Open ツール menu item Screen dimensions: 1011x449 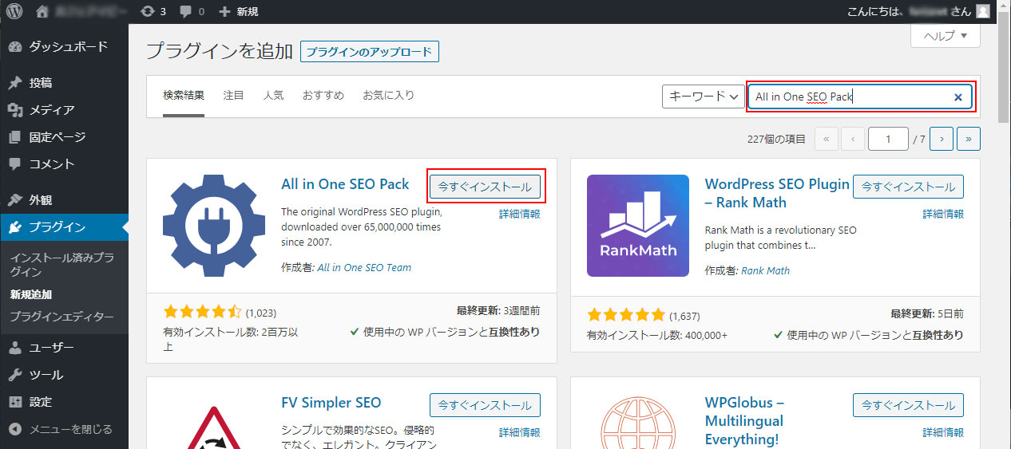tap(64, 375)
